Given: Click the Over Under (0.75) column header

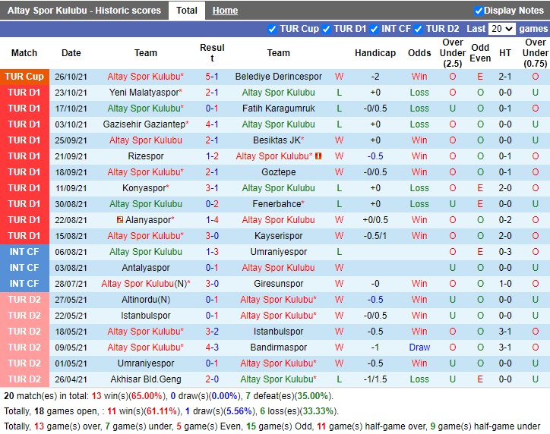Looking at the screenshot, I should point(536,53).
